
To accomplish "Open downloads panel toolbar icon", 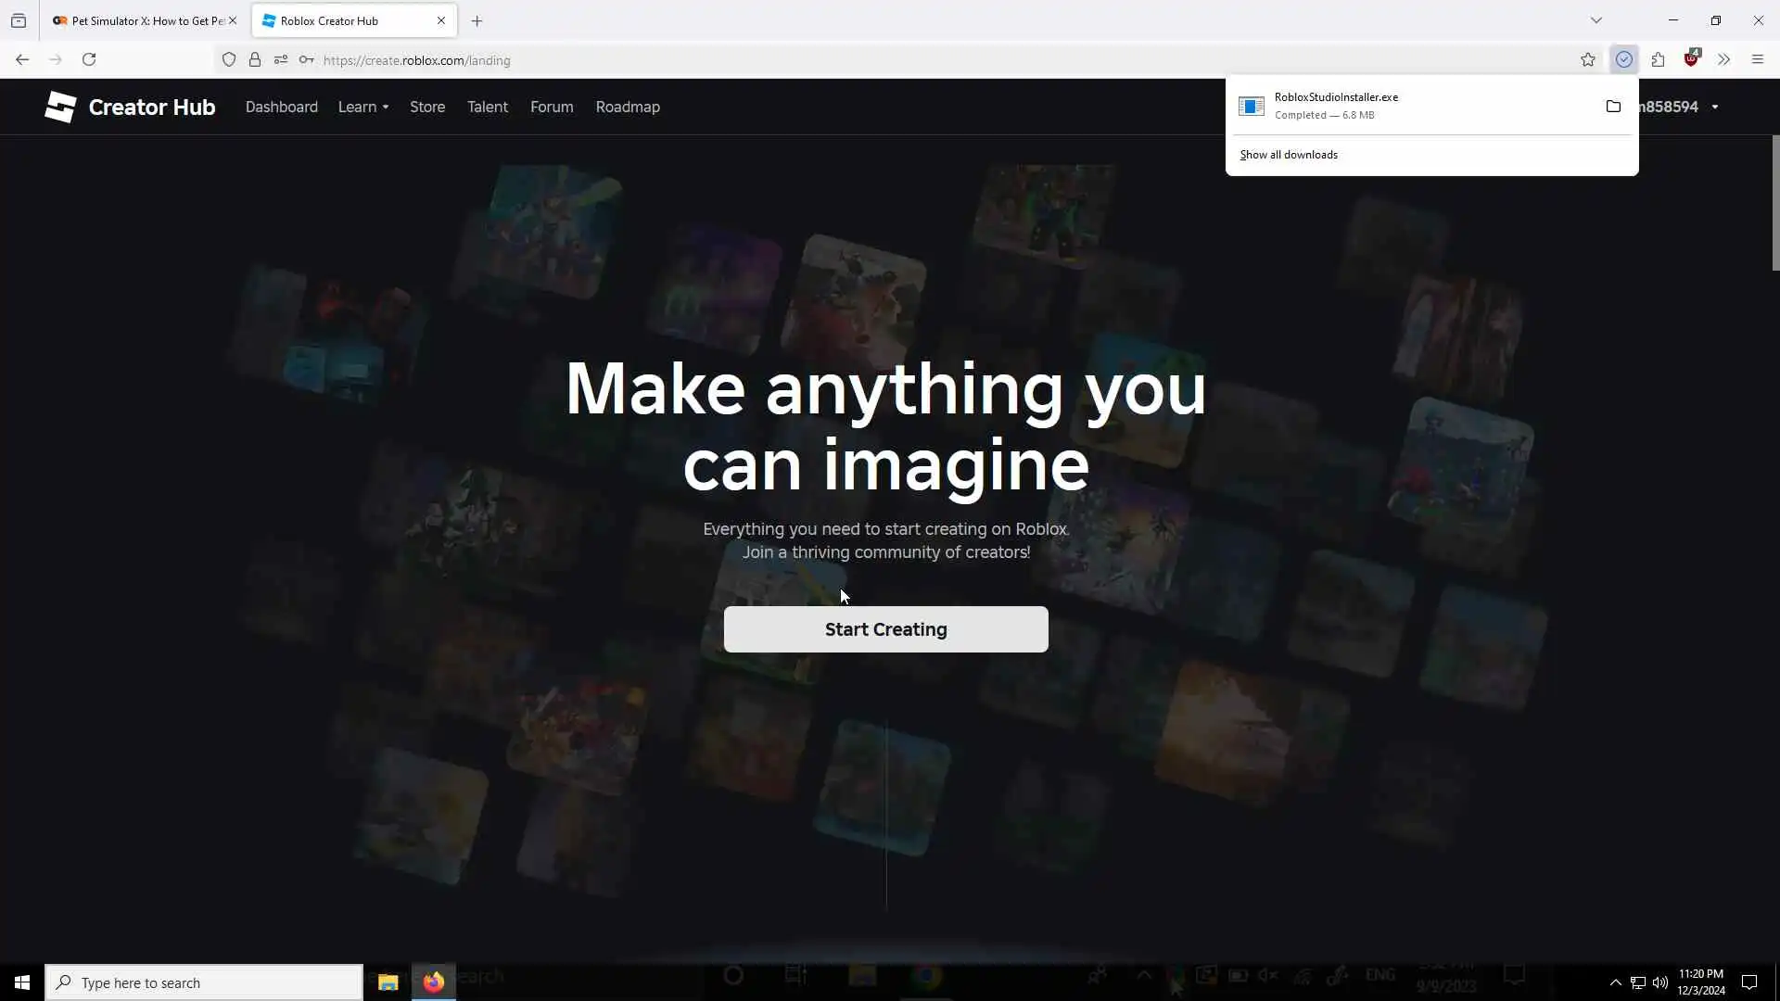I will tap(1623, 59).
